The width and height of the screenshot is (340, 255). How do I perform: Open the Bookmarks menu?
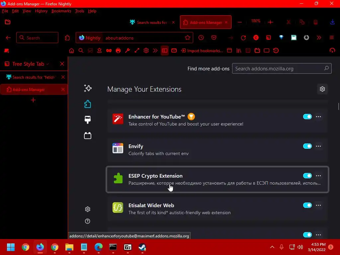tap(61, 11)
